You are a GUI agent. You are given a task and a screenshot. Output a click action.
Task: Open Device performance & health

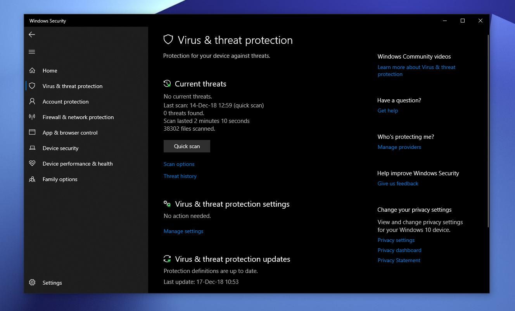pyautogui.click(x=78, y=164)
